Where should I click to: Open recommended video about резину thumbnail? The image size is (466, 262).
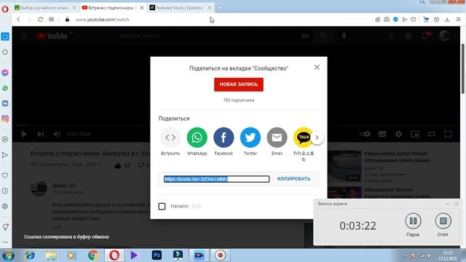344,166
